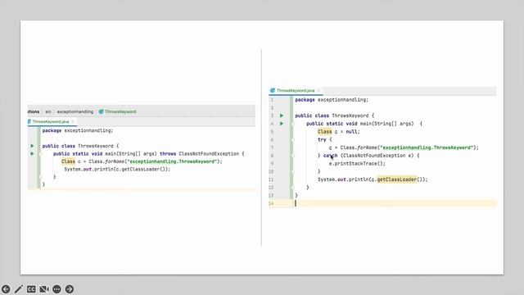Viewport: 524px width, 295px height.
Task: Click ClassNotFoundException e on line 8
Action: click(377, 156)
